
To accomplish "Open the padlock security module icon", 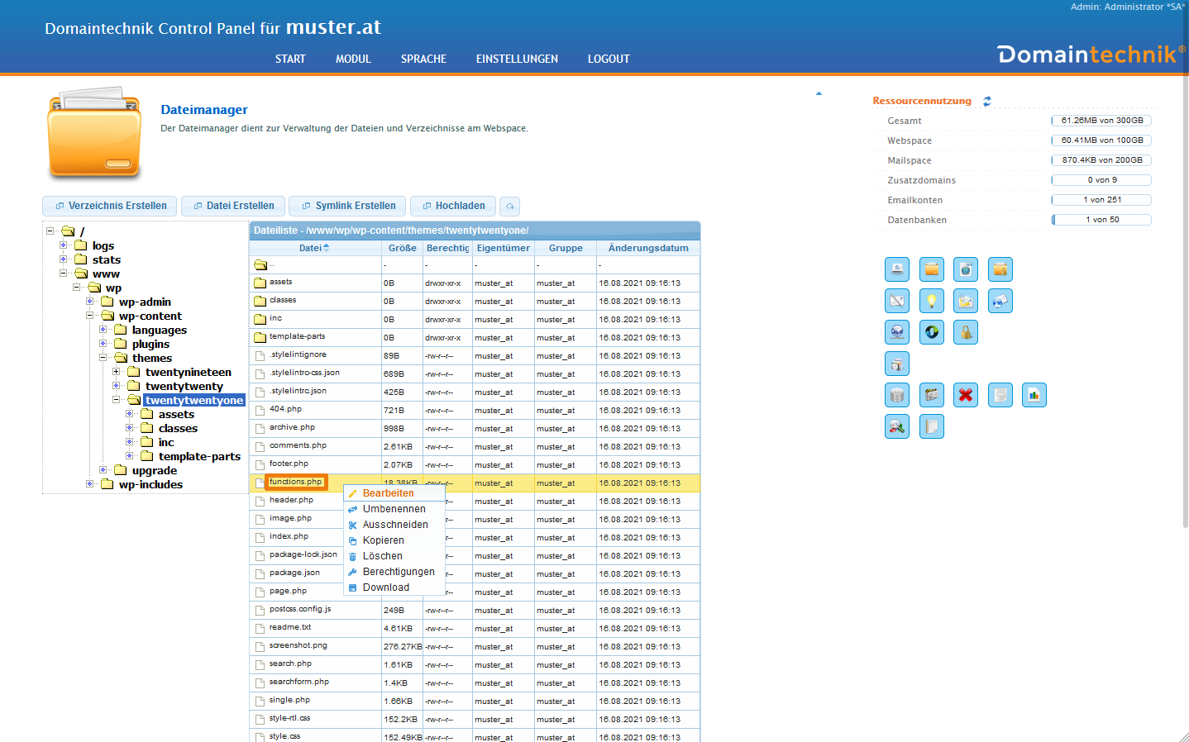I will [965, 333].
